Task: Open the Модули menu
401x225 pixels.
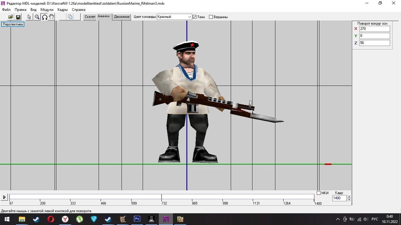Action: pyautogui.click(x=47, y=10)
